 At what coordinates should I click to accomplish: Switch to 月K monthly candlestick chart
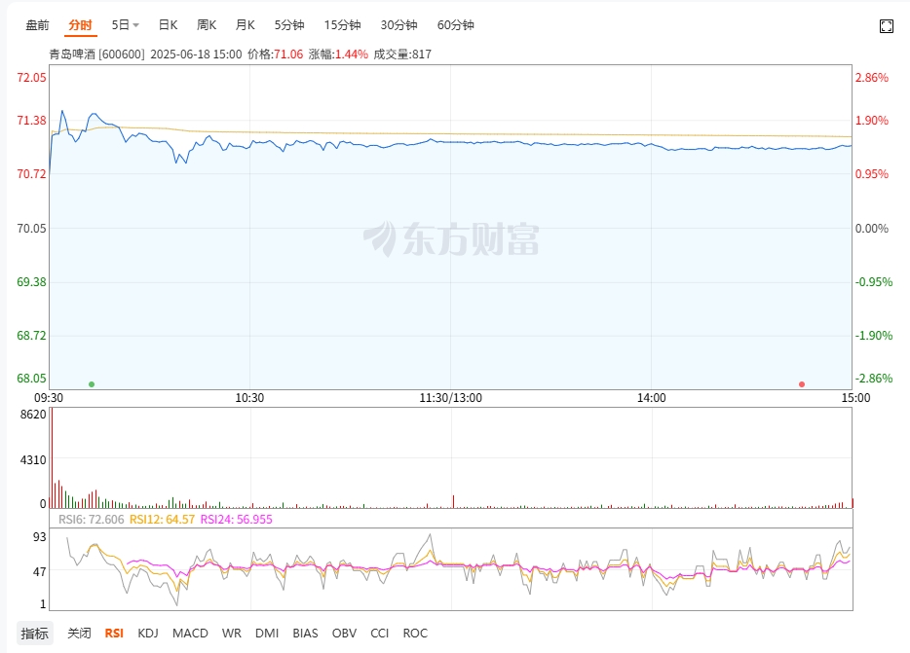click(245, 25)
